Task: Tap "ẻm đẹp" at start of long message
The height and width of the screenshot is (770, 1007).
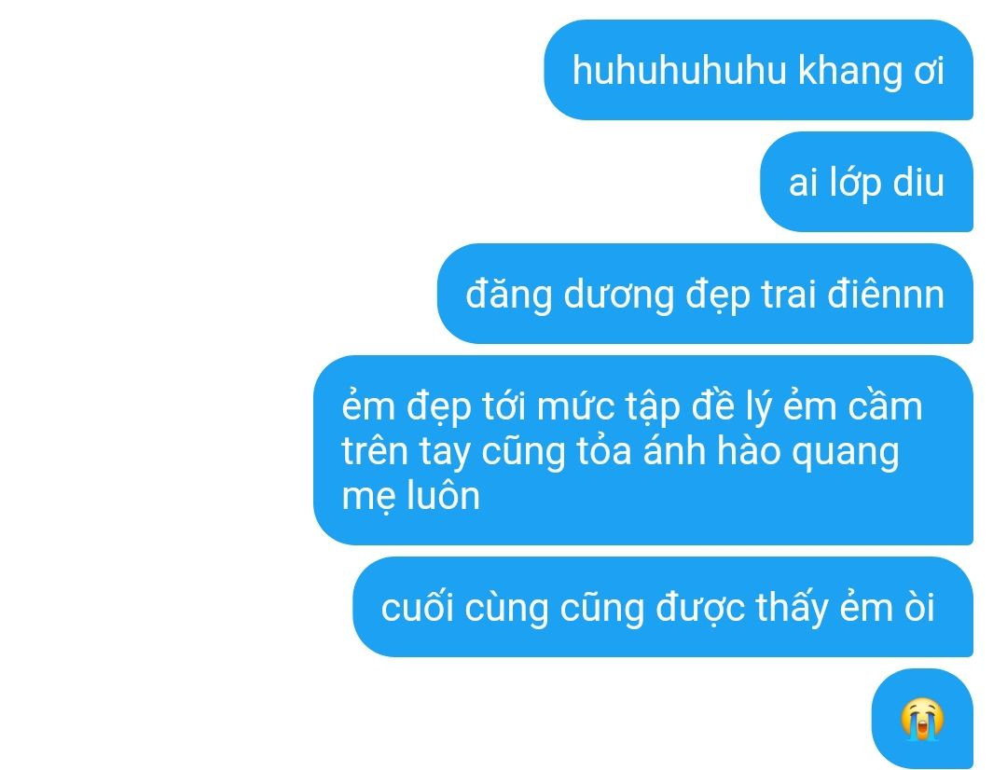Action: click(407, 408)
